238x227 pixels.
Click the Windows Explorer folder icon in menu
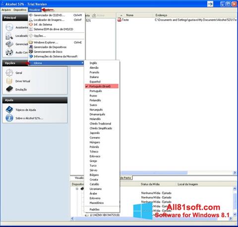(x=31, y=43)
